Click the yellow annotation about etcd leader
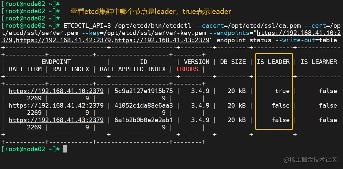The height and width of the screenshot is (169, 343). [x=151, y=11]
